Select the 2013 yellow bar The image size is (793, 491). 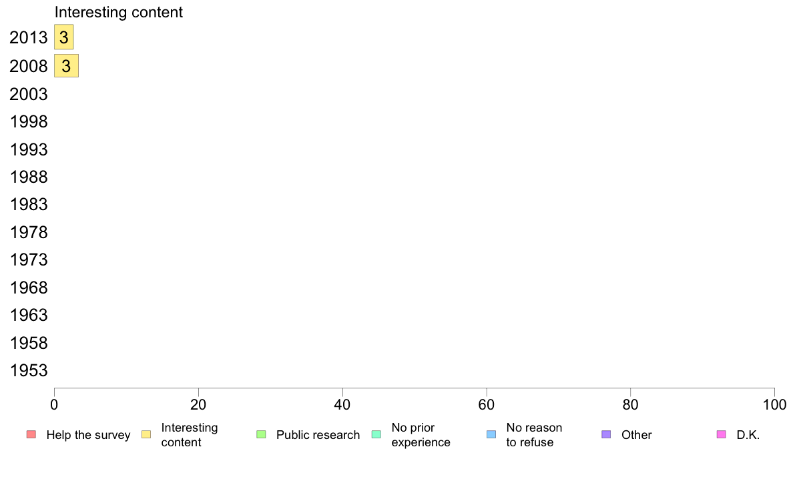point(63,38)
